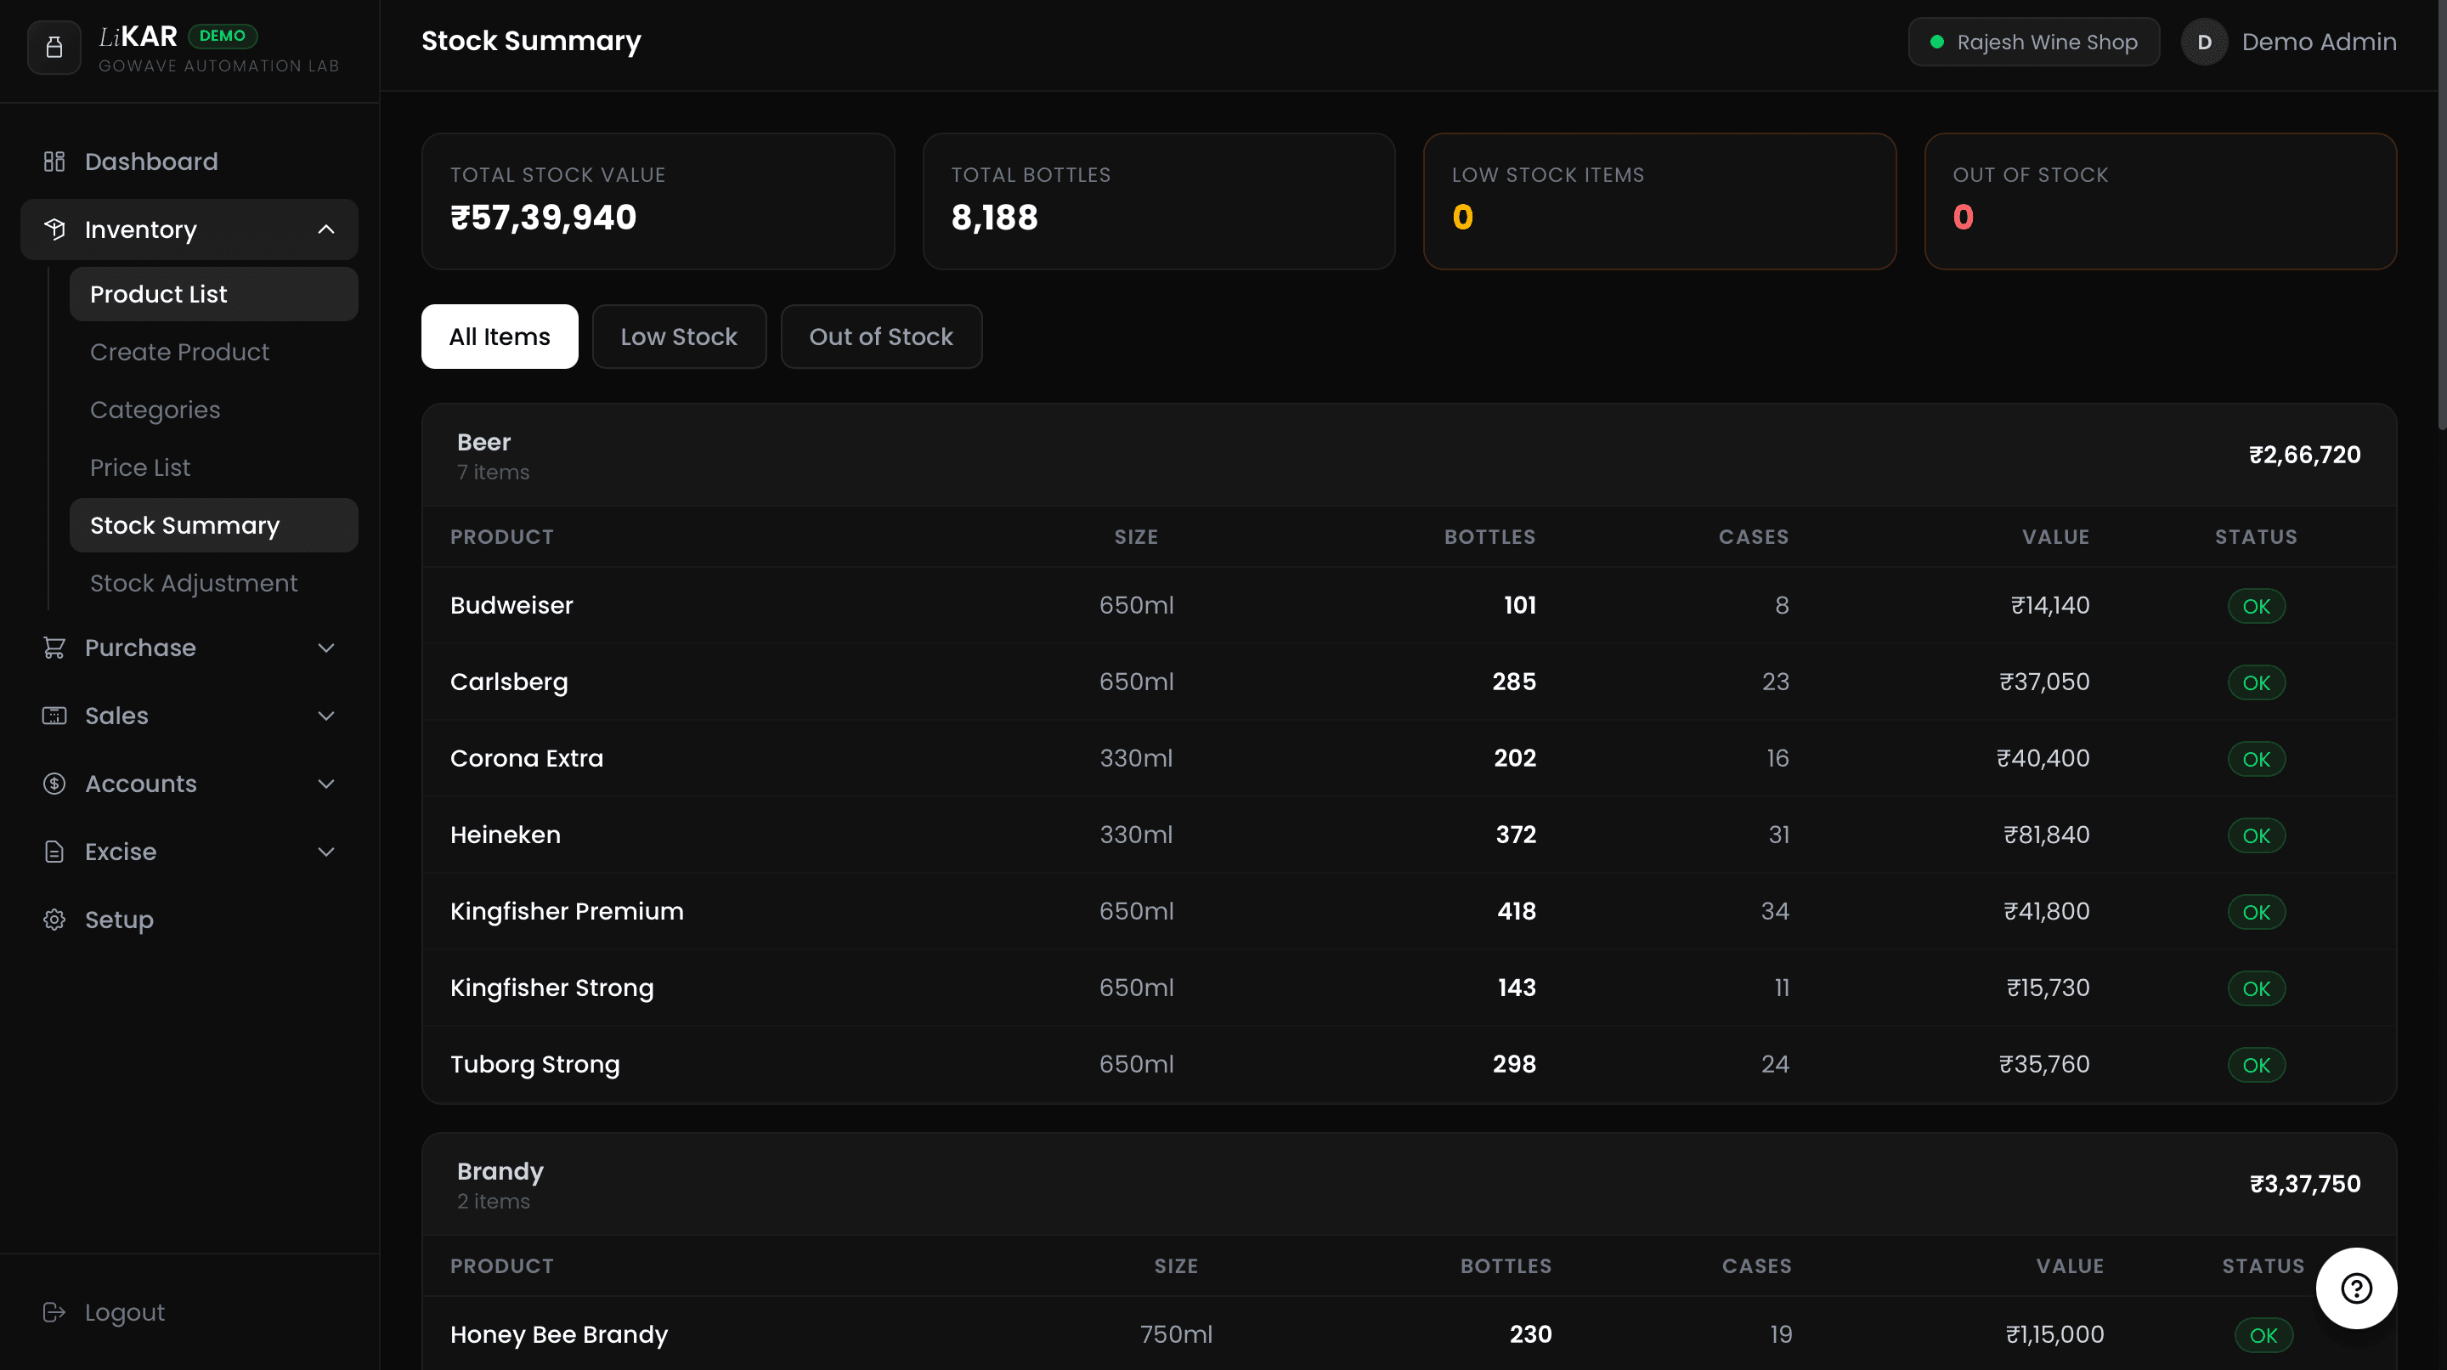2447x1370 pixels.
Task: Click the OK status badge for Tuborg Strong
Action: (2257, 1065)
